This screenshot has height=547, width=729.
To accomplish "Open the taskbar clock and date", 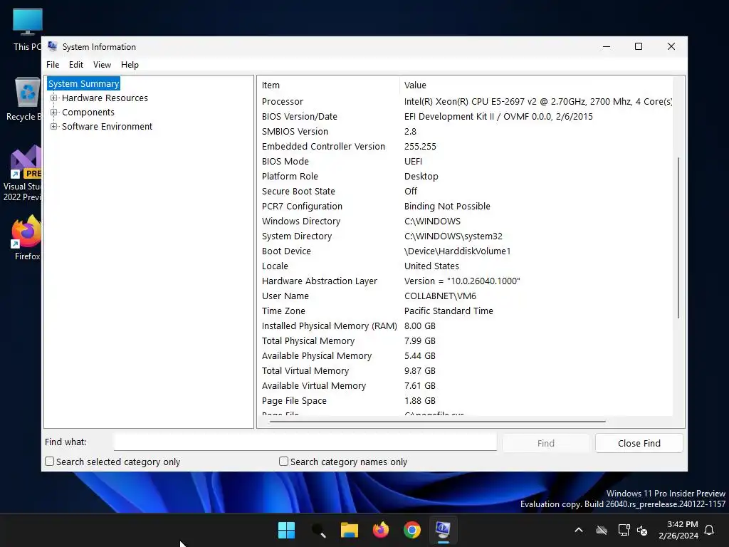I will click(x=678, y=530).
